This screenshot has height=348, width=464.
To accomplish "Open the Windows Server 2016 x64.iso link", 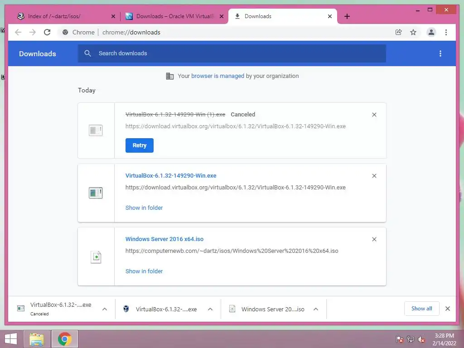I will (x=164, y=239).
